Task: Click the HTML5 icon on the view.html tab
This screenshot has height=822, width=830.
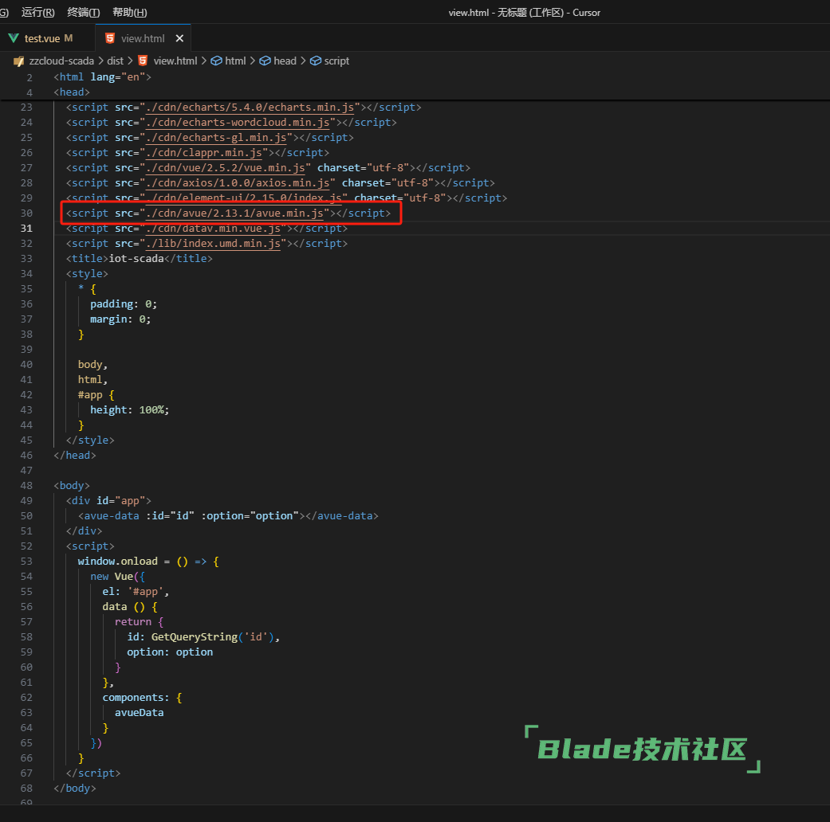Action: click(x=110, y=38)
